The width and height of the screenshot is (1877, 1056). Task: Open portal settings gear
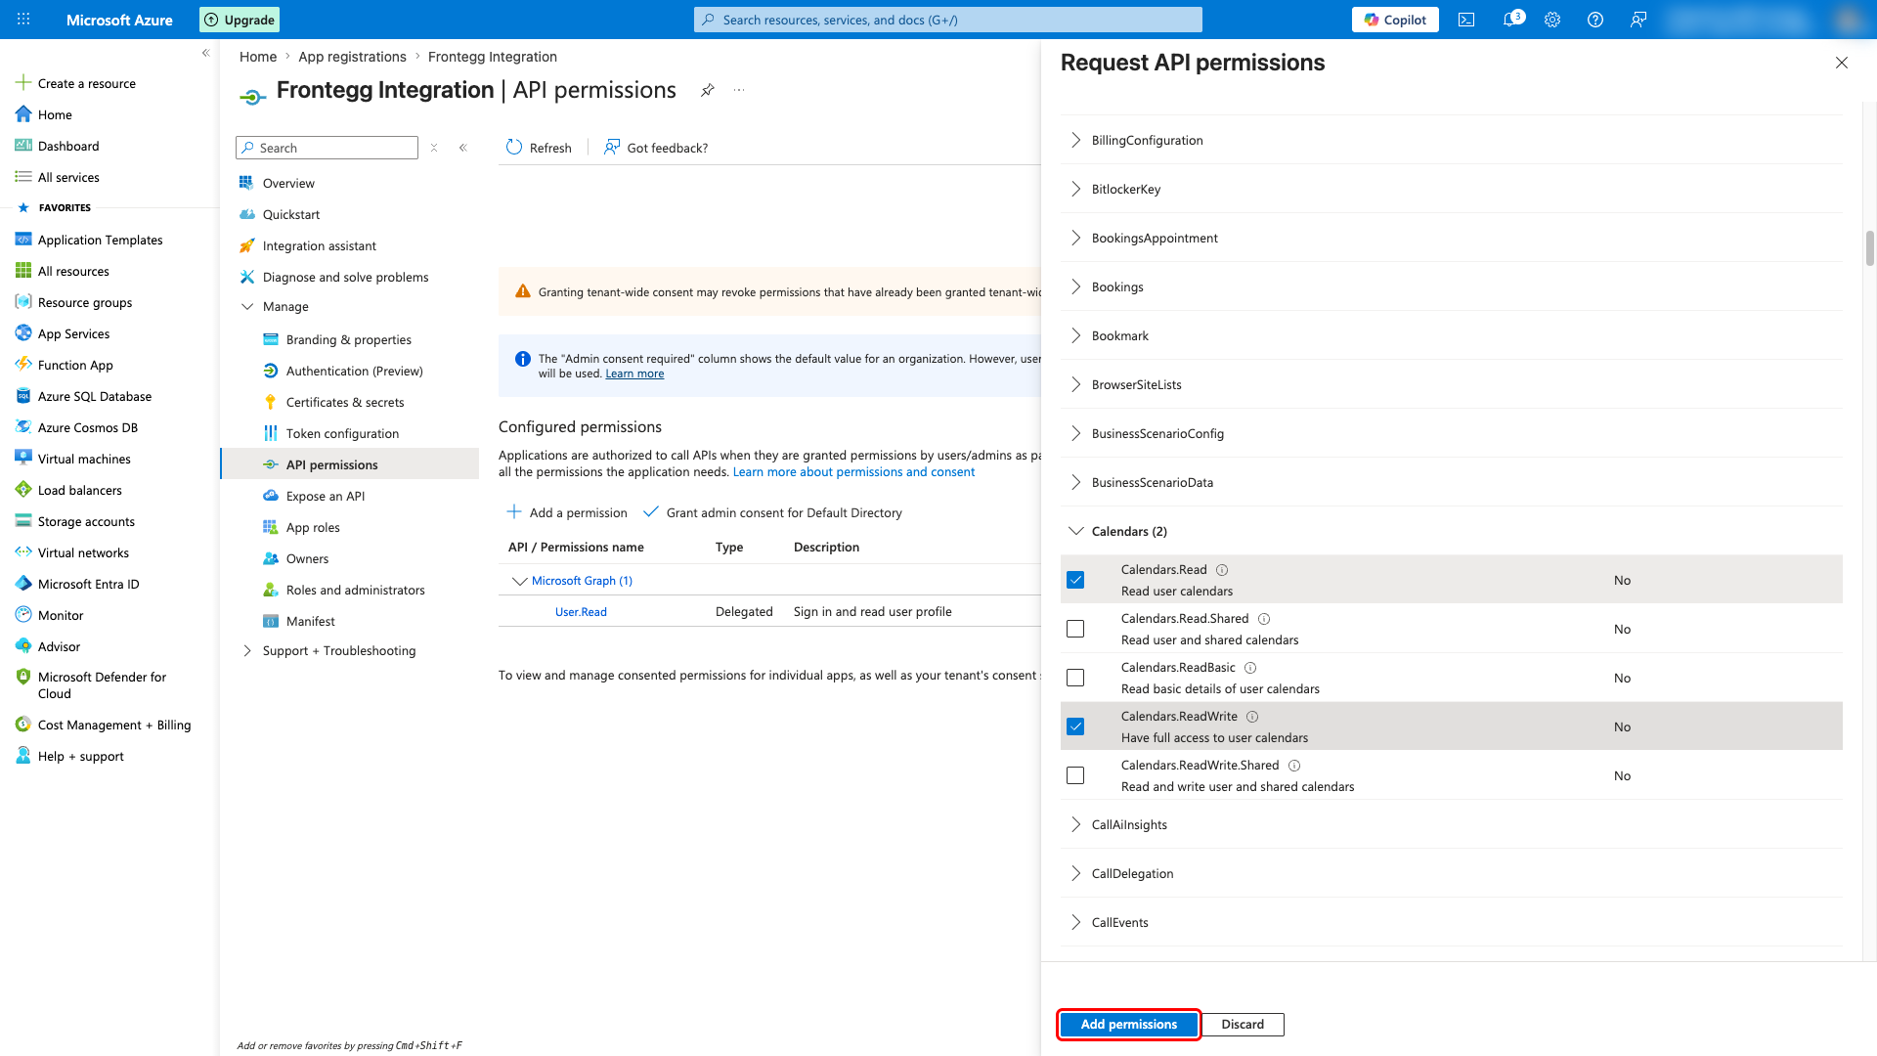point(1552,20)
